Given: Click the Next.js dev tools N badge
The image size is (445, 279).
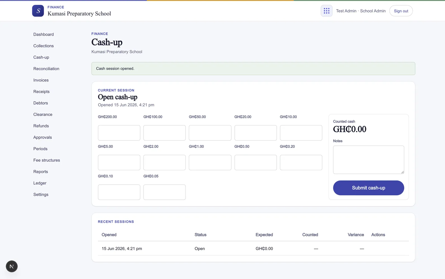Looking at the screenshot, I should (x=12, y=266).
